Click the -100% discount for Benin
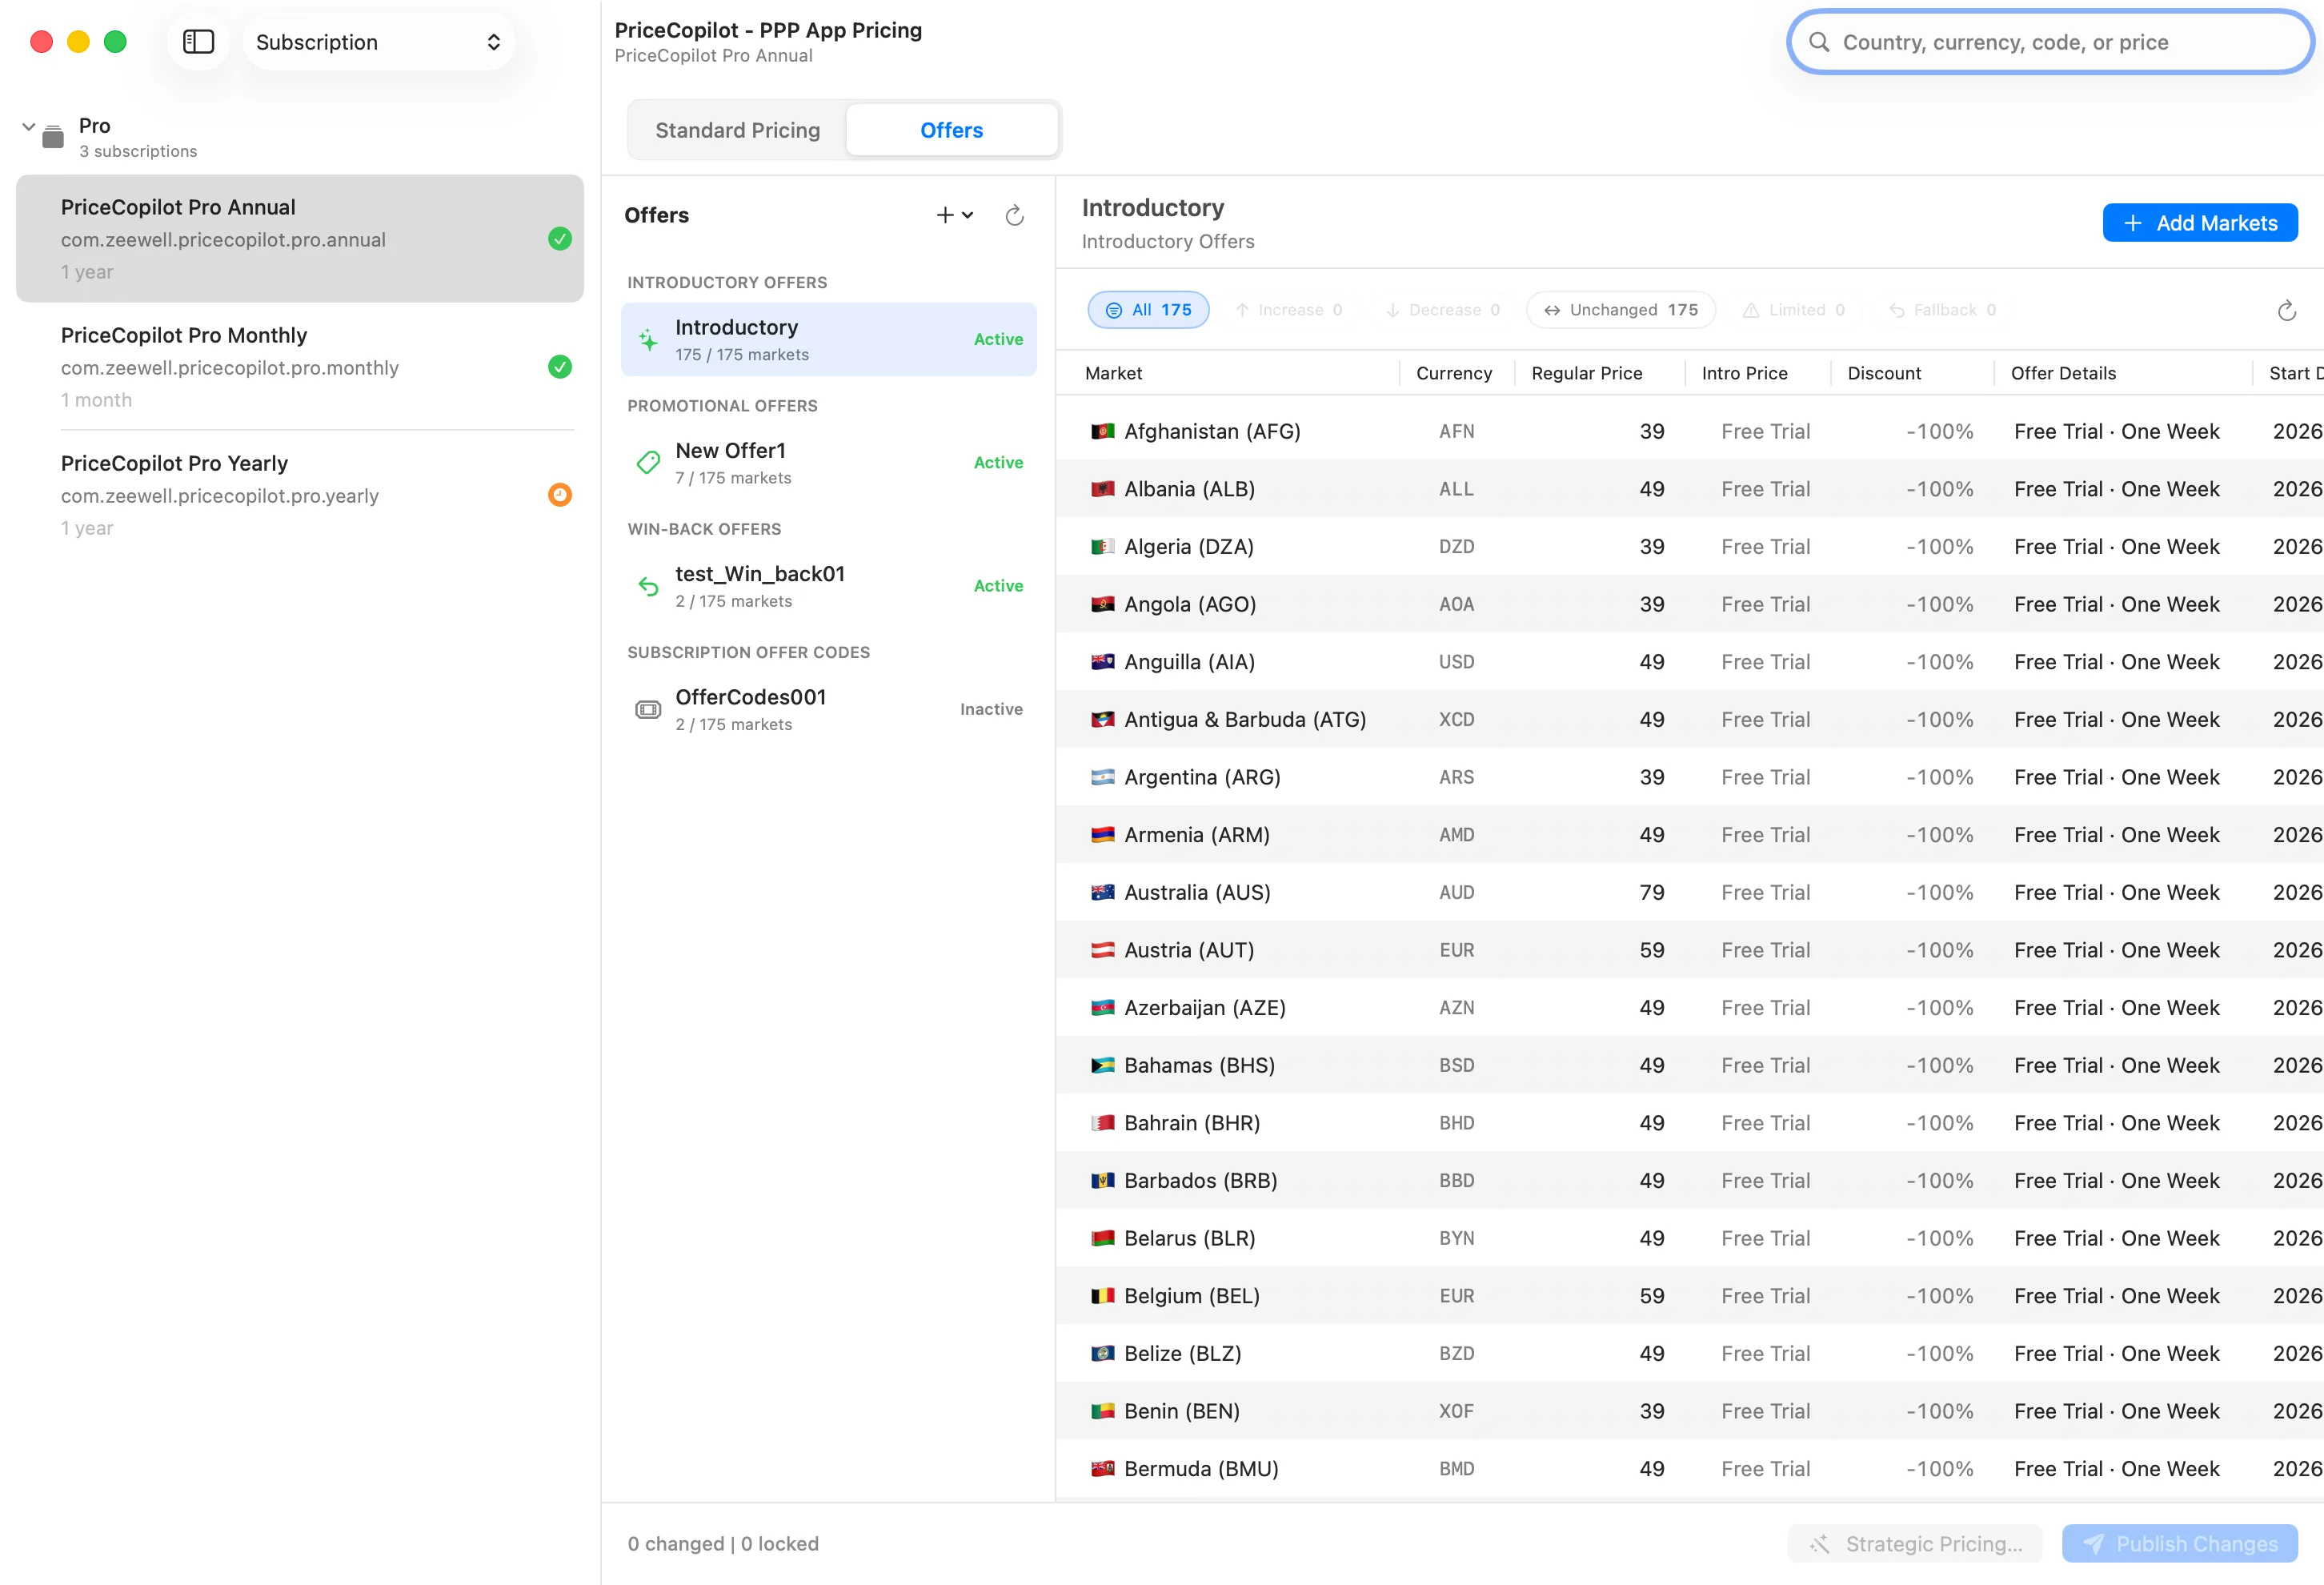 pyautogui.click(x=1939, y=1412)
